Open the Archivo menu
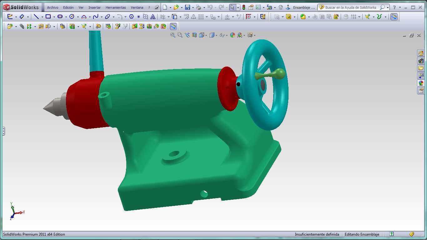 click(x=53, y=7)
